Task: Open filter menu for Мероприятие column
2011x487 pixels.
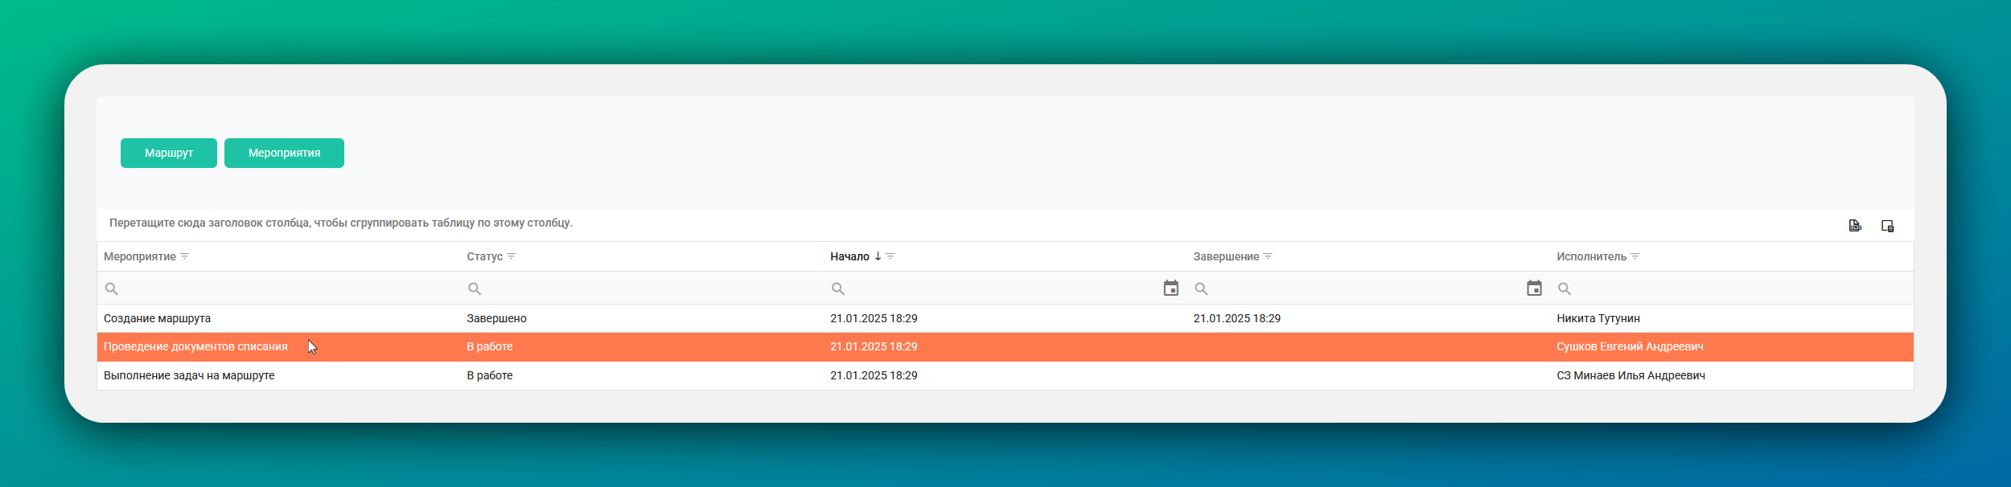Action: point(185,256)
